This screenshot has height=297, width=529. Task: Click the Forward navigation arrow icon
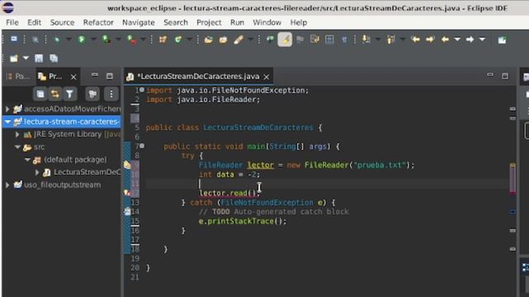click(470, 40)
